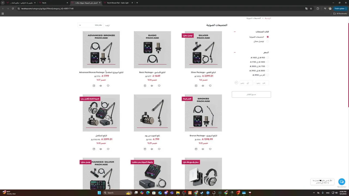Add Silver Package to cart
349x196 pixels.
click(196, 86)
